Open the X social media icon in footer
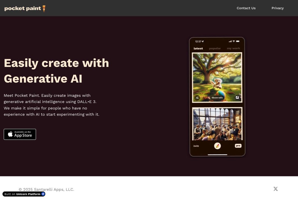The image size is (298, 199). 275,189
